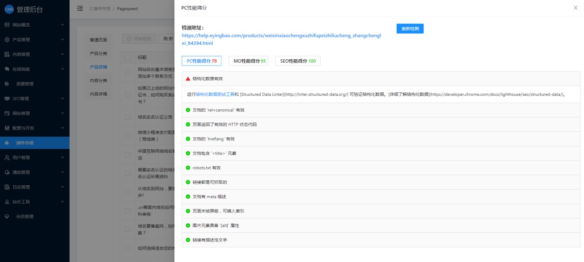Screen dimensions: 584x262
Task: Expand the 网站概览 chevron in the sidebar
Action: point(62,25)
